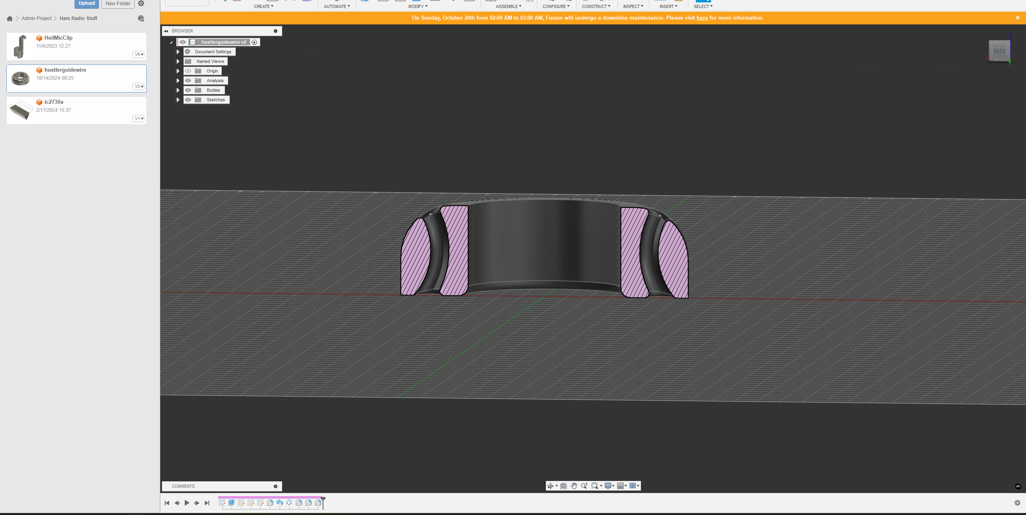The height and width of the screenshot is (515, 1026).
Task: Click the 'here' maintenance link
Action: point(702,18)
